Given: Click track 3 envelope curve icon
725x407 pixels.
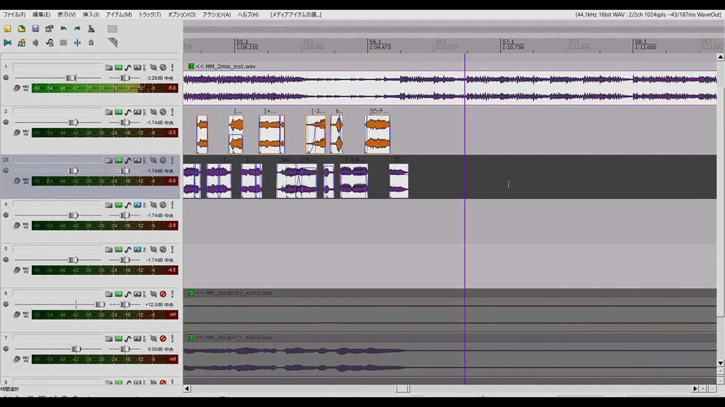Looking at the screenshot, I should click(128, 161).
